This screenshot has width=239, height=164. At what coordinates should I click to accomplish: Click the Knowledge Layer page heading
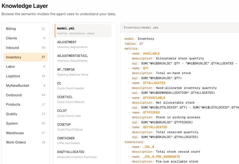tap(25, 6)
